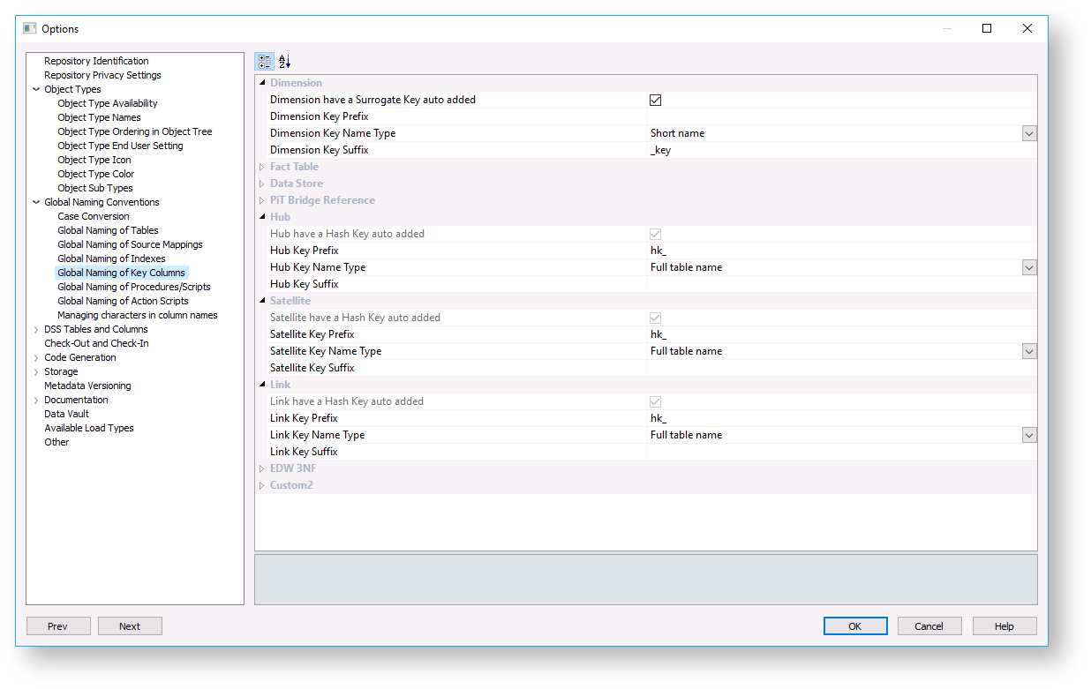Viewport: 1091px width, 689px height.
Task: Select Managing characters in column names
Action: [x=138, y=315]
